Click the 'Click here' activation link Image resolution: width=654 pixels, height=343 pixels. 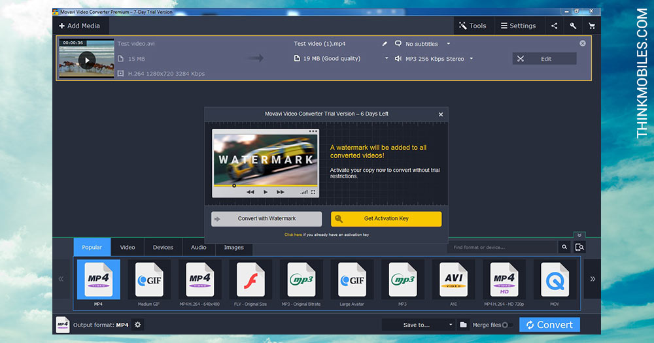click(x=293, y=235)
